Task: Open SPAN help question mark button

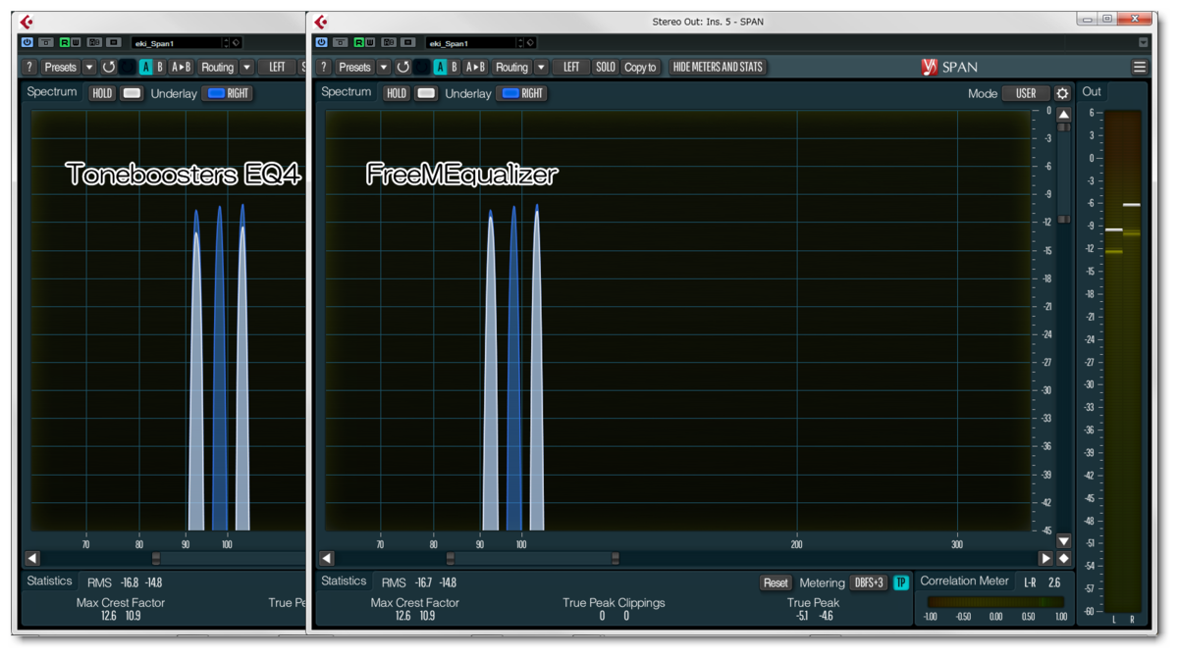Action: click(x=324, y=68)
